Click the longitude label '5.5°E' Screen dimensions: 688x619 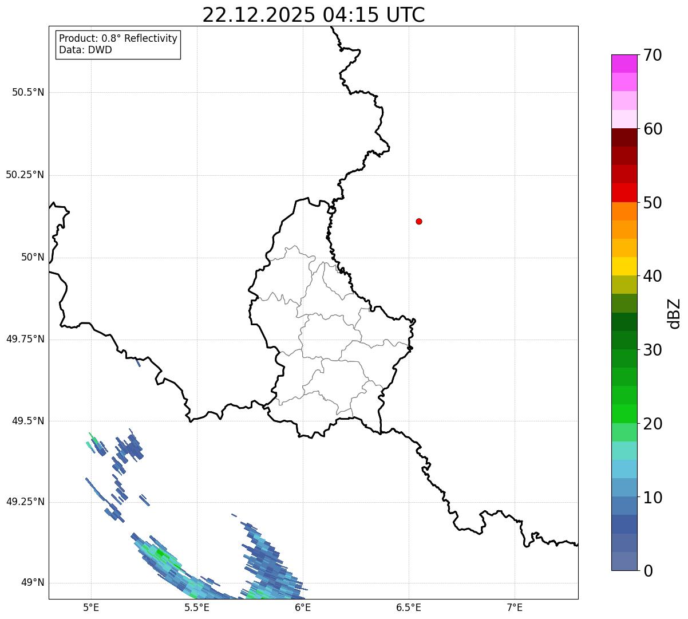point(197,607)
